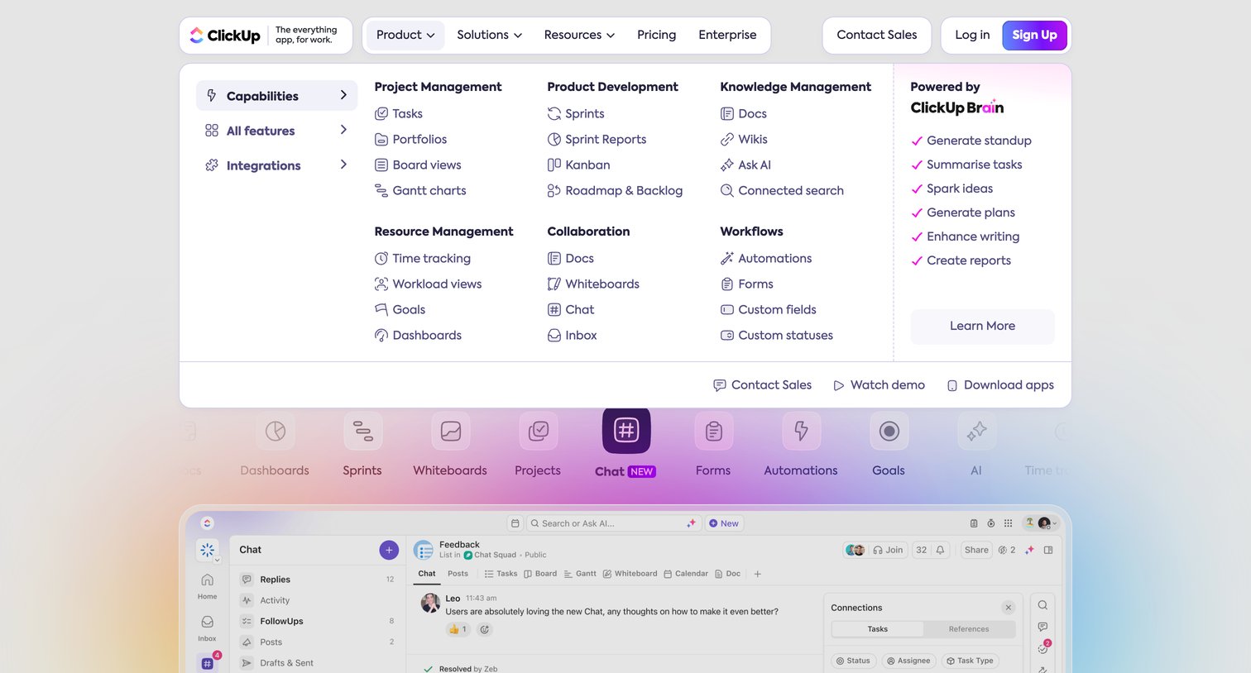This screenshot has height=673, width=1251.
Task: Select the Goals feature tab in the carousel
Action: (889, 446)
